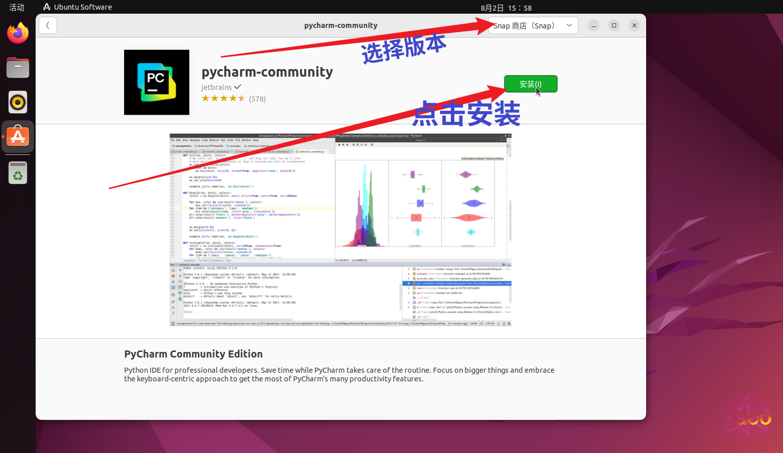Open the Snap store source dropdown

pos(533,25)
